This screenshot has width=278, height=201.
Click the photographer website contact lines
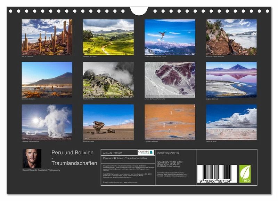172,174
